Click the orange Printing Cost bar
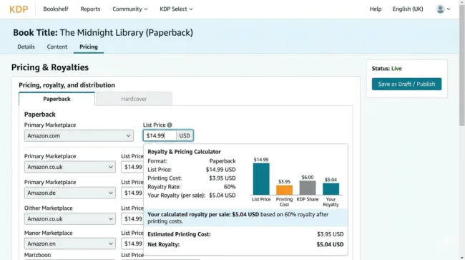Screen dimensions: 465x260 coord(284,190)
